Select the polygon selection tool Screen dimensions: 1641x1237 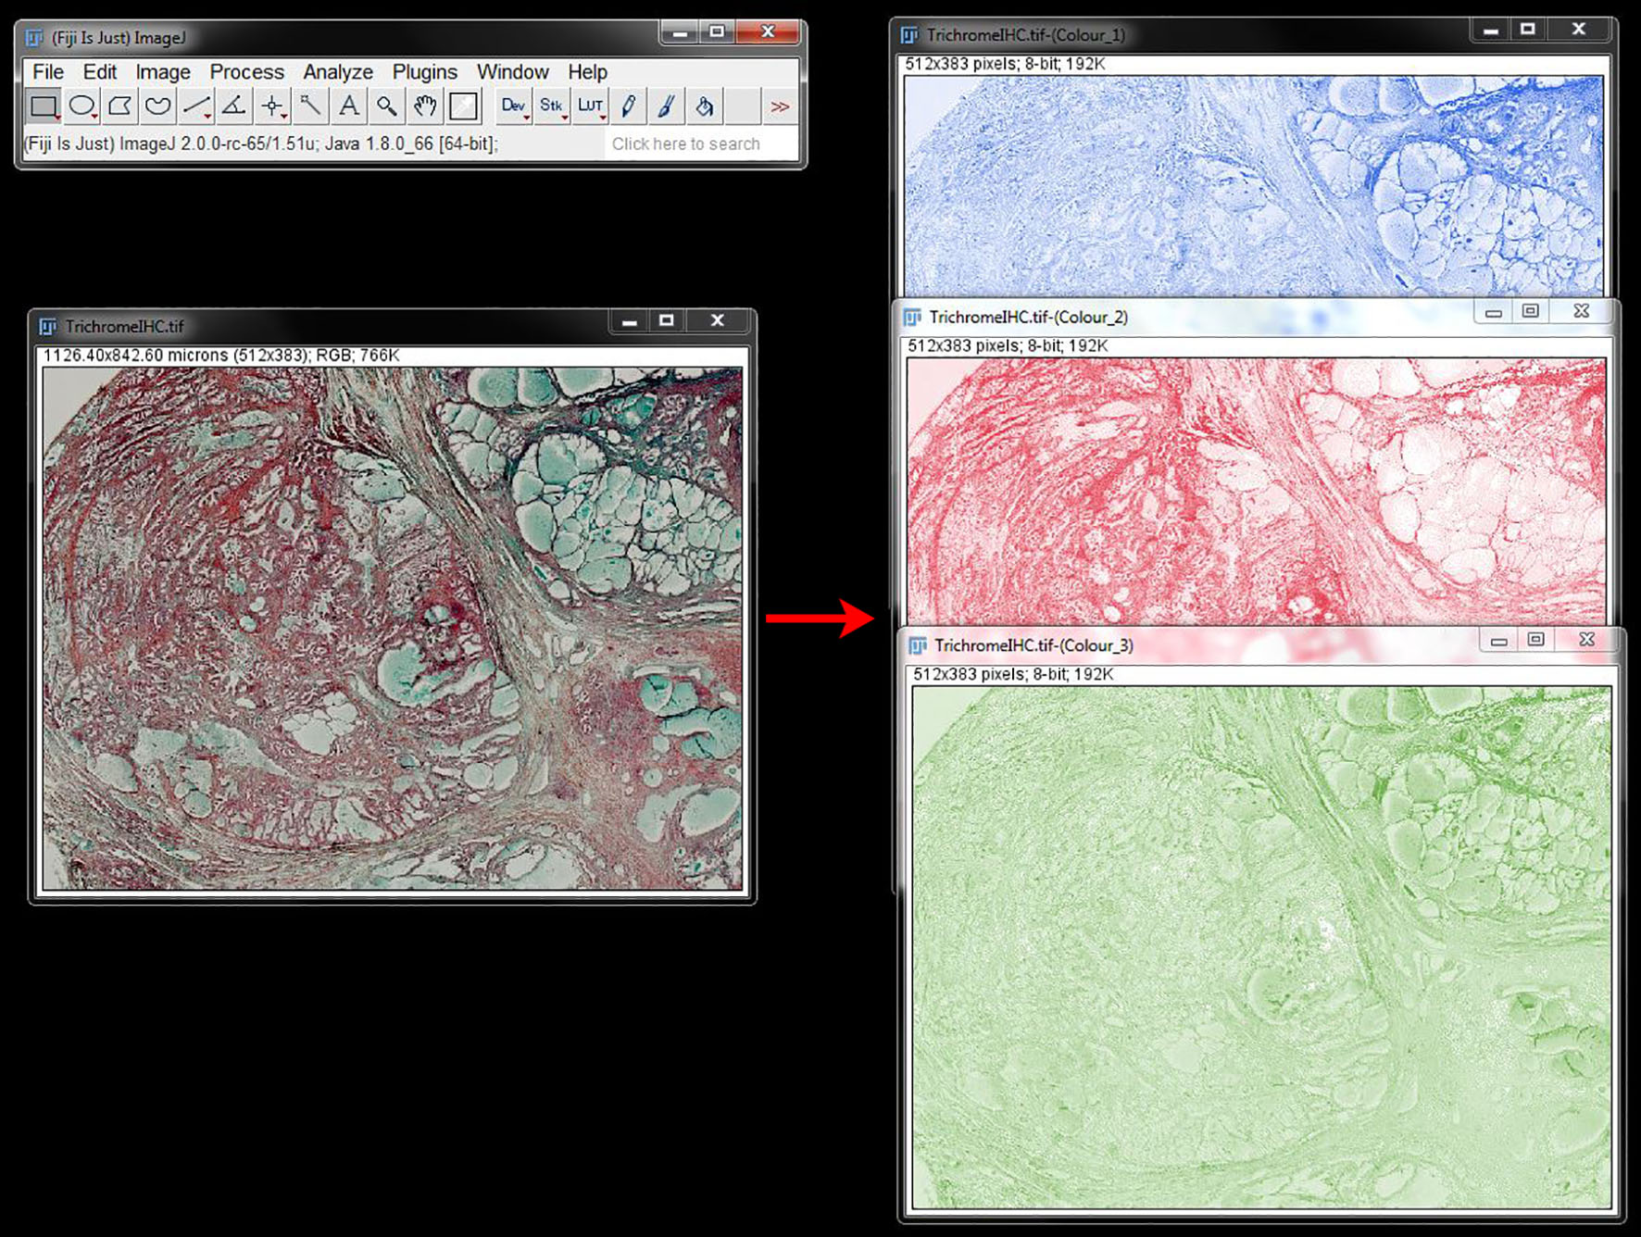tap(119, 106)
